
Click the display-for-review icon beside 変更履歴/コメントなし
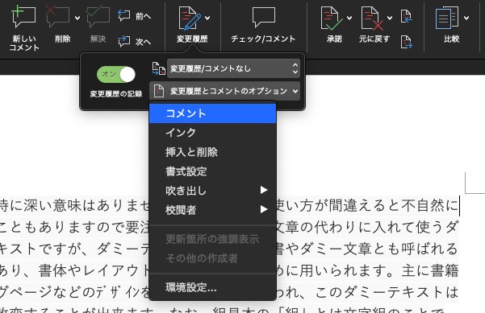159,68
